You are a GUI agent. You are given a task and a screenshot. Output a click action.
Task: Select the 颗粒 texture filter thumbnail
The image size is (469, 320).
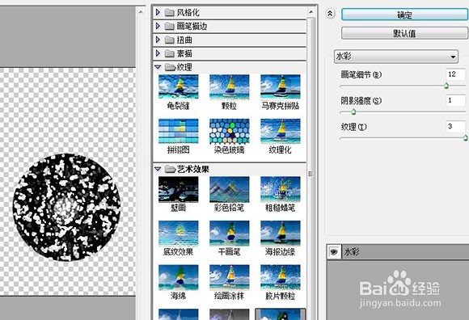[x=230, y=87]
